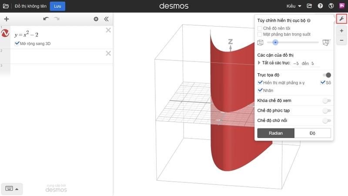Screen dimensions: 348x196
Task: Click the expression y = x² − 2
Action: pos(27,34)
